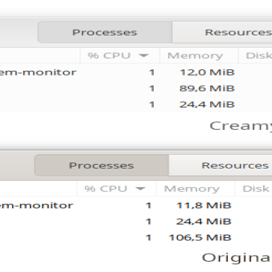The width and height of the screenshot is (272, 272).
Task: Click Disk column header in Original window
Action: click(254, 188)
